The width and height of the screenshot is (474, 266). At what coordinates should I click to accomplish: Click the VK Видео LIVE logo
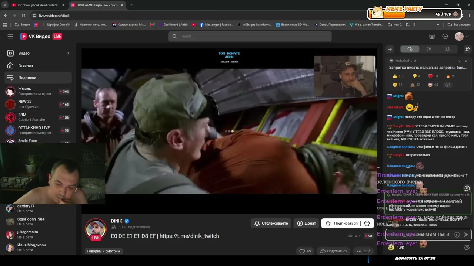pyautogui.click(x=41, y=36)
